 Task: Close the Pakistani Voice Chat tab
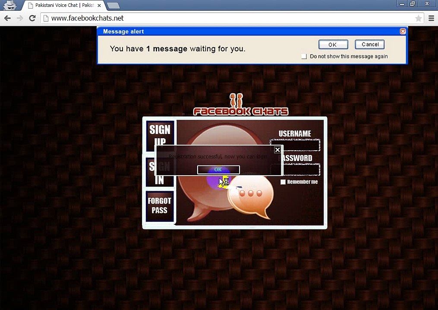click(x=99, y=5)
